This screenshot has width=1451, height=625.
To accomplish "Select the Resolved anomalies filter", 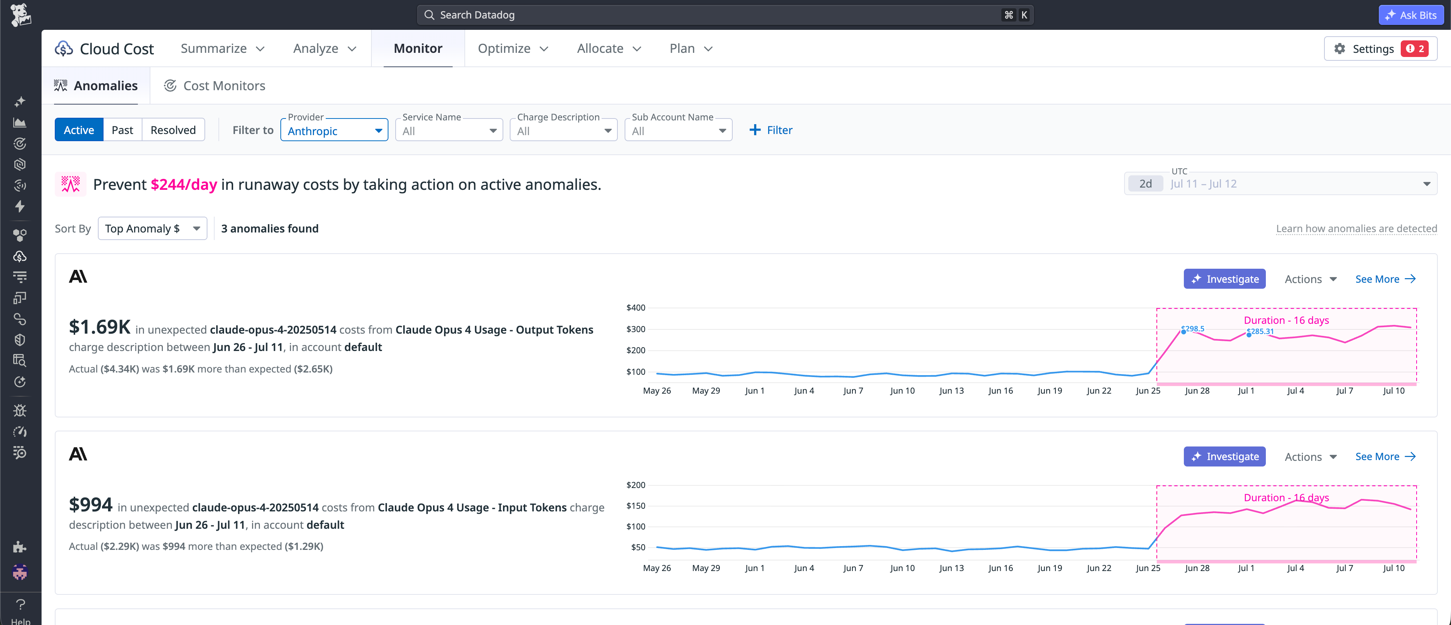I will point(173,130).
